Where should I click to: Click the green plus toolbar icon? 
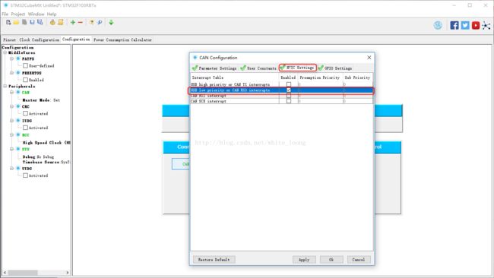[73, 22]
